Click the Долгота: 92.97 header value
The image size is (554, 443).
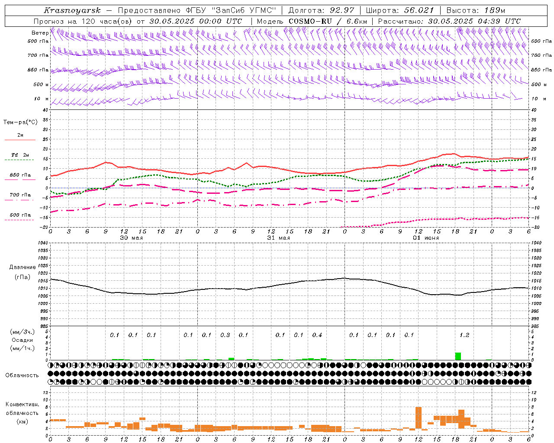pos(321,10)
